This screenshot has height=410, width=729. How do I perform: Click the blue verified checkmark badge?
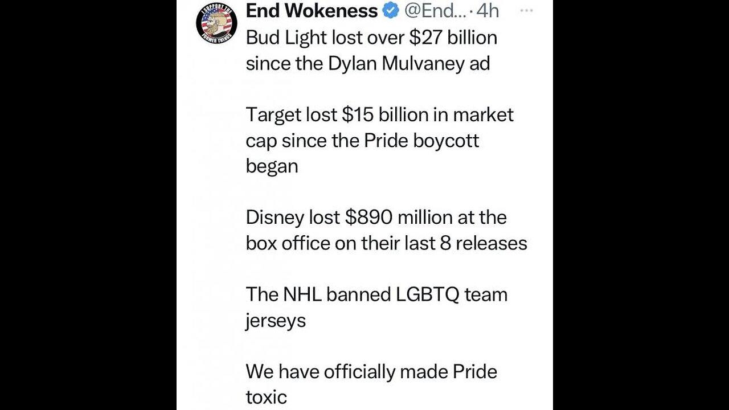[391, 10]
